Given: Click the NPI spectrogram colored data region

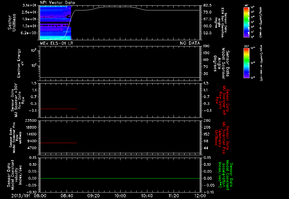Looking at the screenshot, I should 56,23.
